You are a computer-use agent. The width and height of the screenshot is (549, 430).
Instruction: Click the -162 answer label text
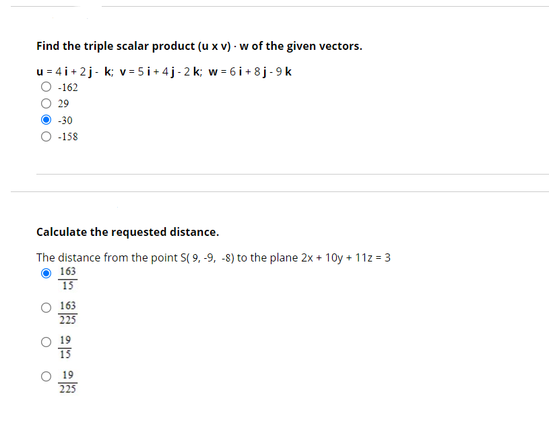[x=67, y=87]
